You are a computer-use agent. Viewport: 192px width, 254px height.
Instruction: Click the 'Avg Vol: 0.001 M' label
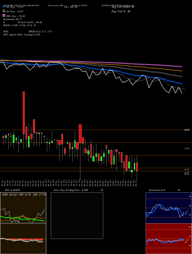point(123,7)
